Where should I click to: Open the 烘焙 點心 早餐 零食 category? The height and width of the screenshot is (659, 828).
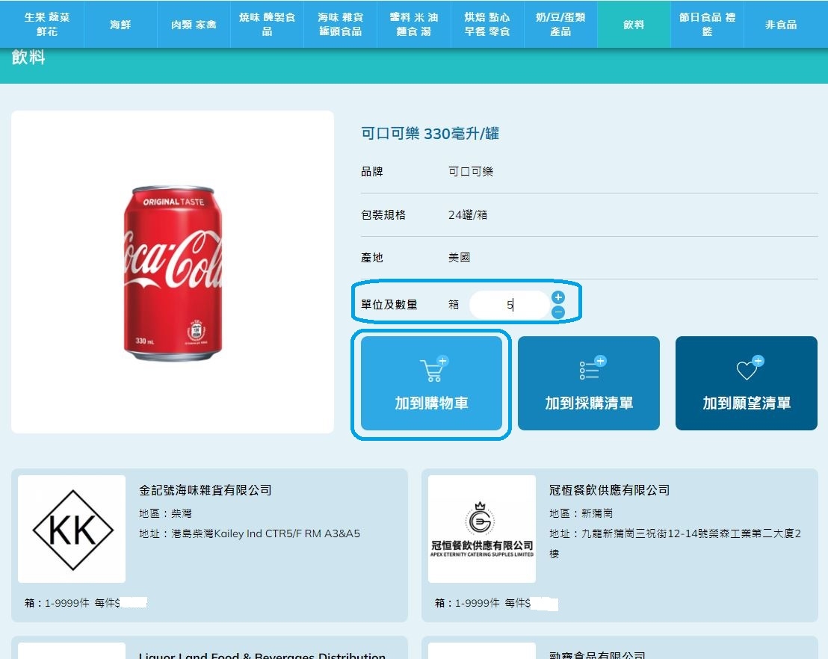[487, 25]
